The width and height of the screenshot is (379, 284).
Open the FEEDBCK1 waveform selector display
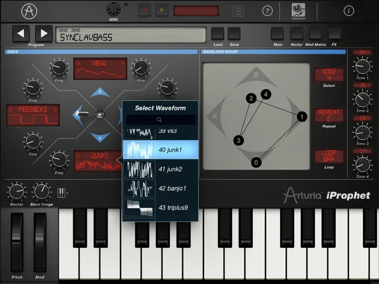pyautogui.click(x=33, y=115)
